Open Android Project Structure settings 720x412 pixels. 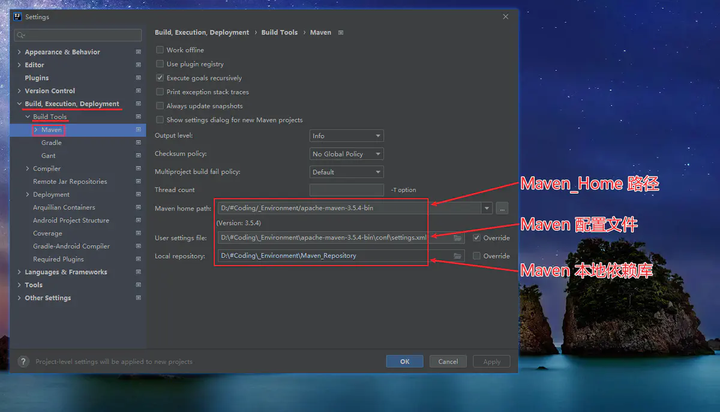coord(71,220)
